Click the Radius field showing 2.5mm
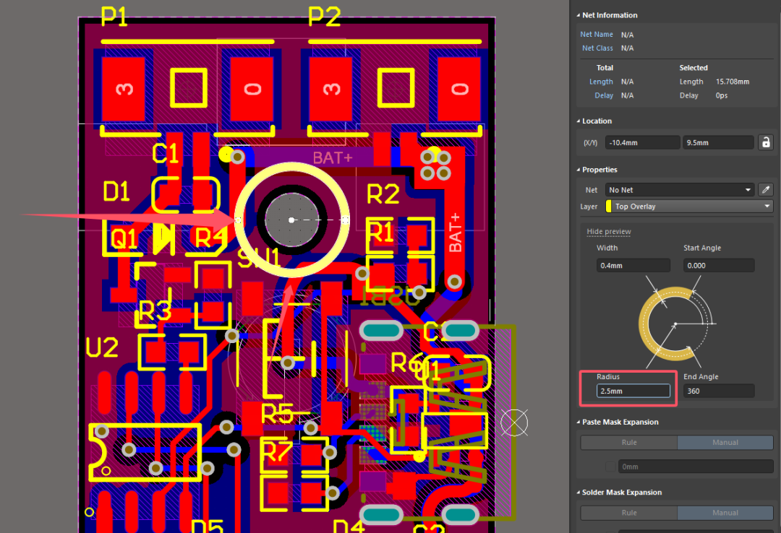 point(633,391)
